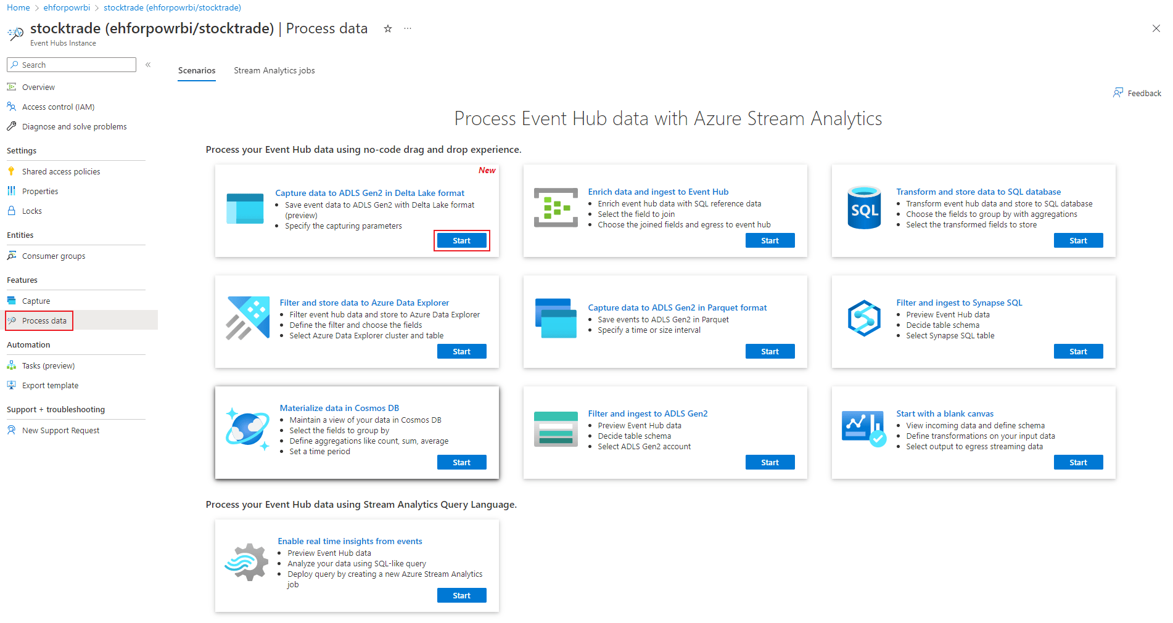This screenshot has height=623, width=1173.
Task: Open Tasks (preview) under Automation
Action: [47, 365]
